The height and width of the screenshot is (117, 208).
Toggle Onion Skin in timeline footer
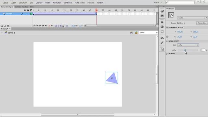tap(56, 26)
